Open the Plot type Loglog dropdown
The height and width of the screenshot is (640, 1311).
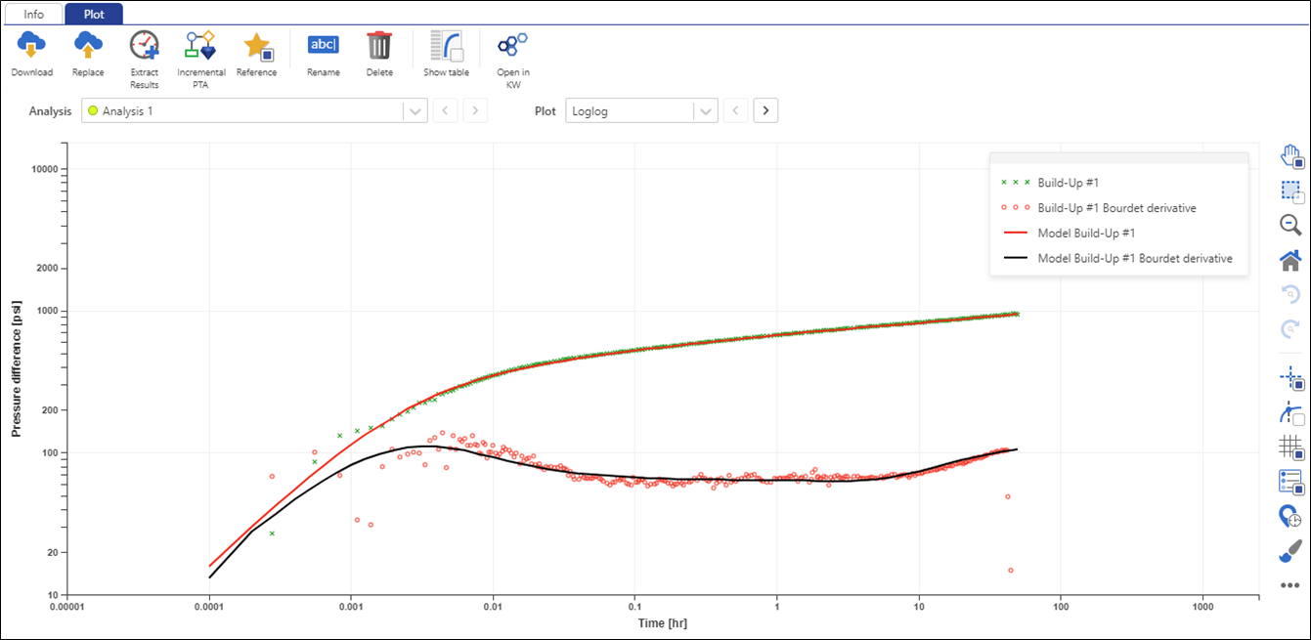[641, 111]
